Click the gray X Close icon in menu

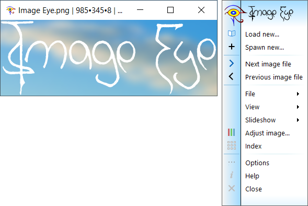click(x=232, y=188)
